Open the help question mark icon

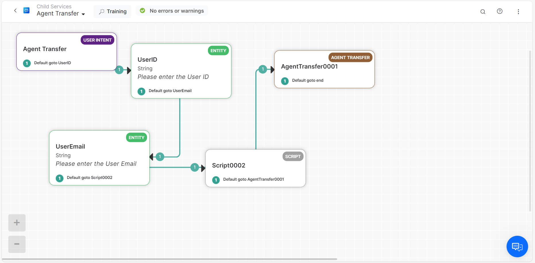(x=500, y=11)
